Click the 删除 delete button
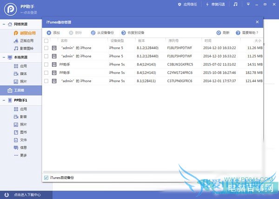This screenshot has width=279, height=199. pos(75,32)
